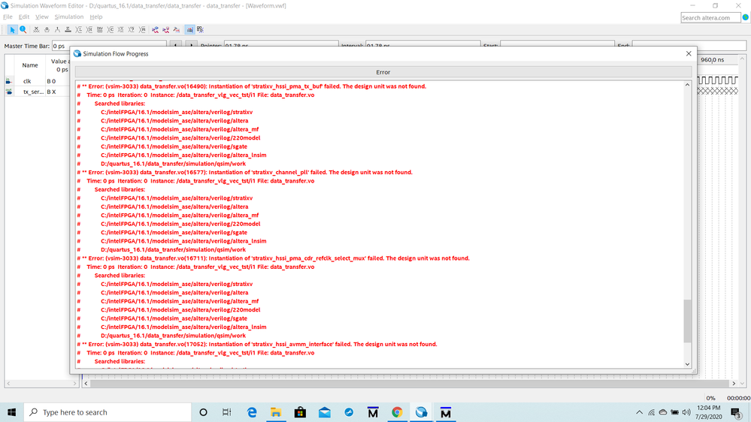Screen dimensions: 751x422
Task: Click Snap to Transition icon
Action: click(x=200, y=30)
